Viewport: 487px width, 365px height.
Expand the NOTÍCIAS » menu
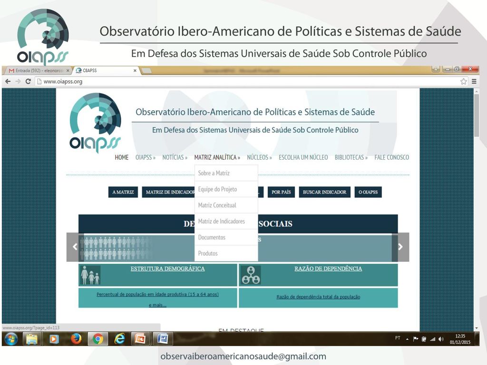175,157
